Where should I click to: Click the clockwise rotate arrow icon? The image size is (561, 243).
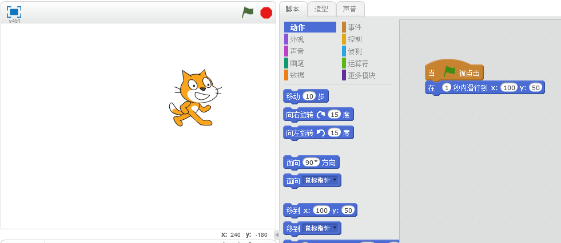(321, 115)
